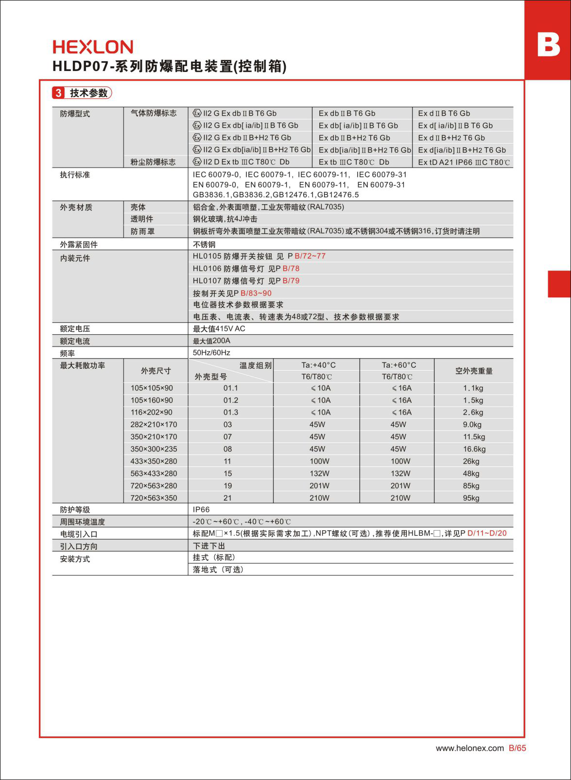Click the text 'HL0105 防爆开关按钮'
Viewport: 571px width, 780px height.
coord(232,256)
